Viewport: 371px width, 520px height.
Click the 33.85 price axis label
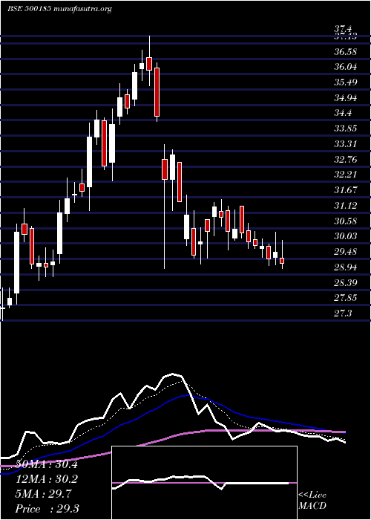point(346,129)
